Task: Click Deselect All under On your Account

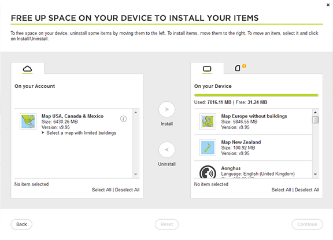Action: pyautogui.click(x=127, y=190)
